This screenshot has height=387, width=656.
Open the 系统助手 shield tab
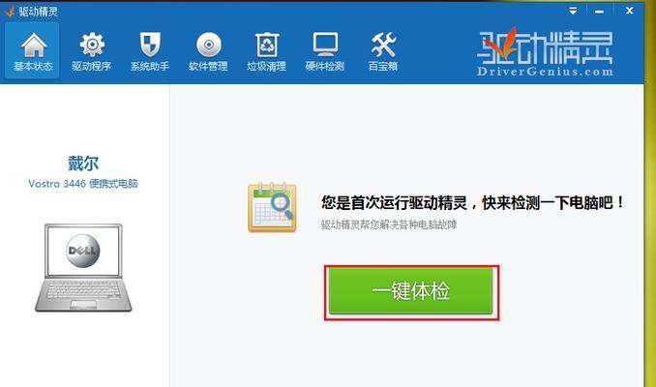[x=150, y=52]
